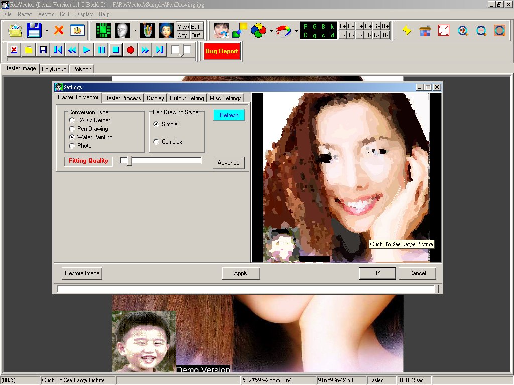Click the pause button
This screenshot has width=514, height=385.
click(x=101, y=50)
